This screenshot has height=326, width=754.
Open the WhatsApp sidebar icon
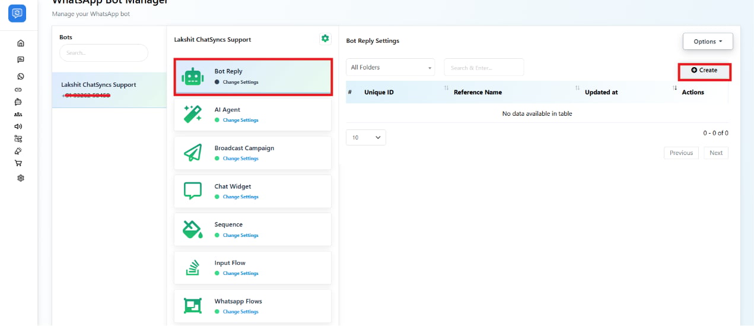(21, 76)
